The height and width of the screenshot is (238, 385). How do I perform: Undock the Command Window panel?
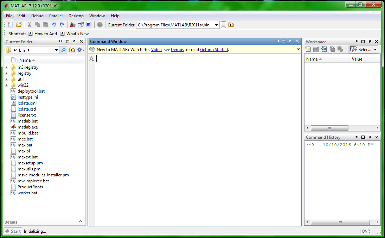(x=290, y=41)
